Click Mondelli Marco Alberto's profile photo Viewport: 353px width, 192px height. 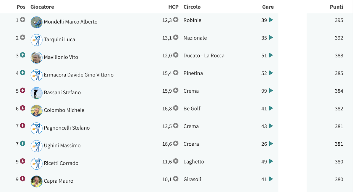coord(36,22)
